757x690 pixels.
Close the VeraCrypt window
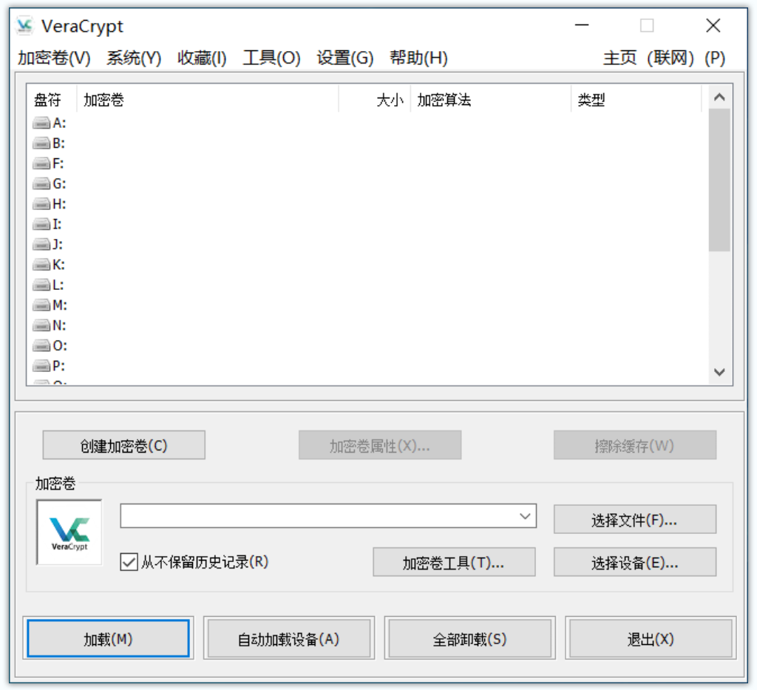point(713,25)
